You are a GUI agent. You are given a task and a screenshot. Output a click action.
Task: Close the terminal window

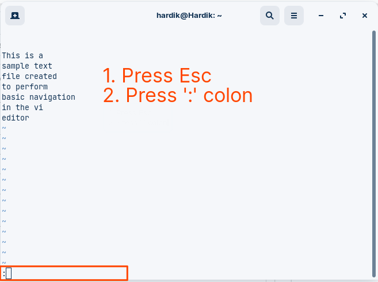click(365, 16)
